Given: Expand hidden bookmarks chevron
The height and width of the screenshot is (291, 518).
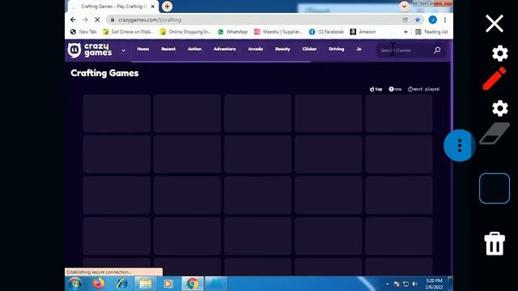Looking at the screenshot, I should (x=405, y=32).
